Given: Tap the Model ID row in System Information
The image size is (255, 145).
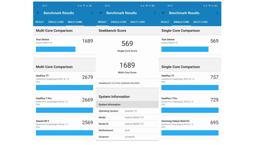Looking at the screenshot, I should pos(127,124).
